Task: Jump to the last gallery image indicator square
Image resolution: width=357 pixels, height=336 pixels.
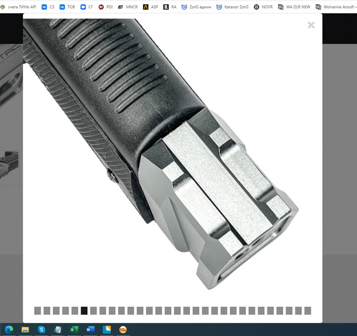Action: (x=308, y=311)
